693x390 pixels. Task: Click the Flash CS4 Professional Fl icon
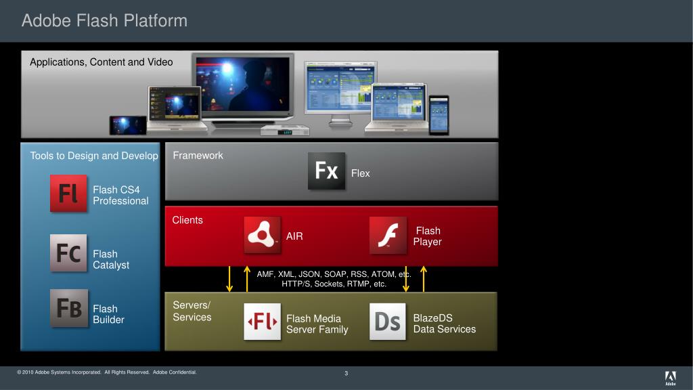(68, 193)
